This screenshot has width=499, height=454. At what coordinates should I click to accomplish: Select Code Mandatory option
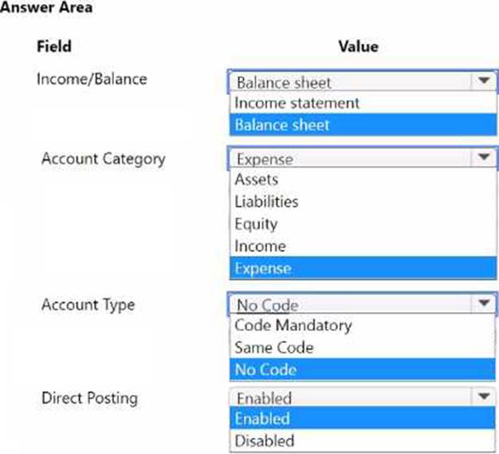[x=293, y=326]
